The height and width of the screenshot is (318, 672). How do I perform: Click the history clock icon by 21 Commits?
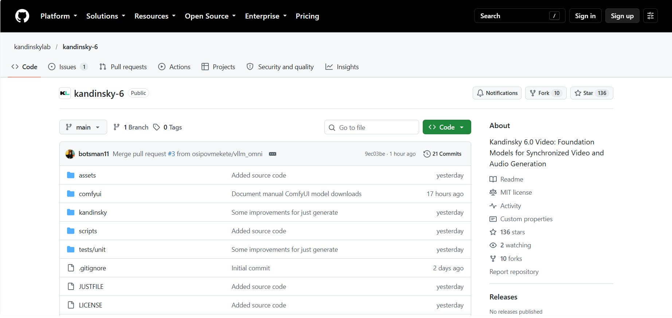pos(427,154)
